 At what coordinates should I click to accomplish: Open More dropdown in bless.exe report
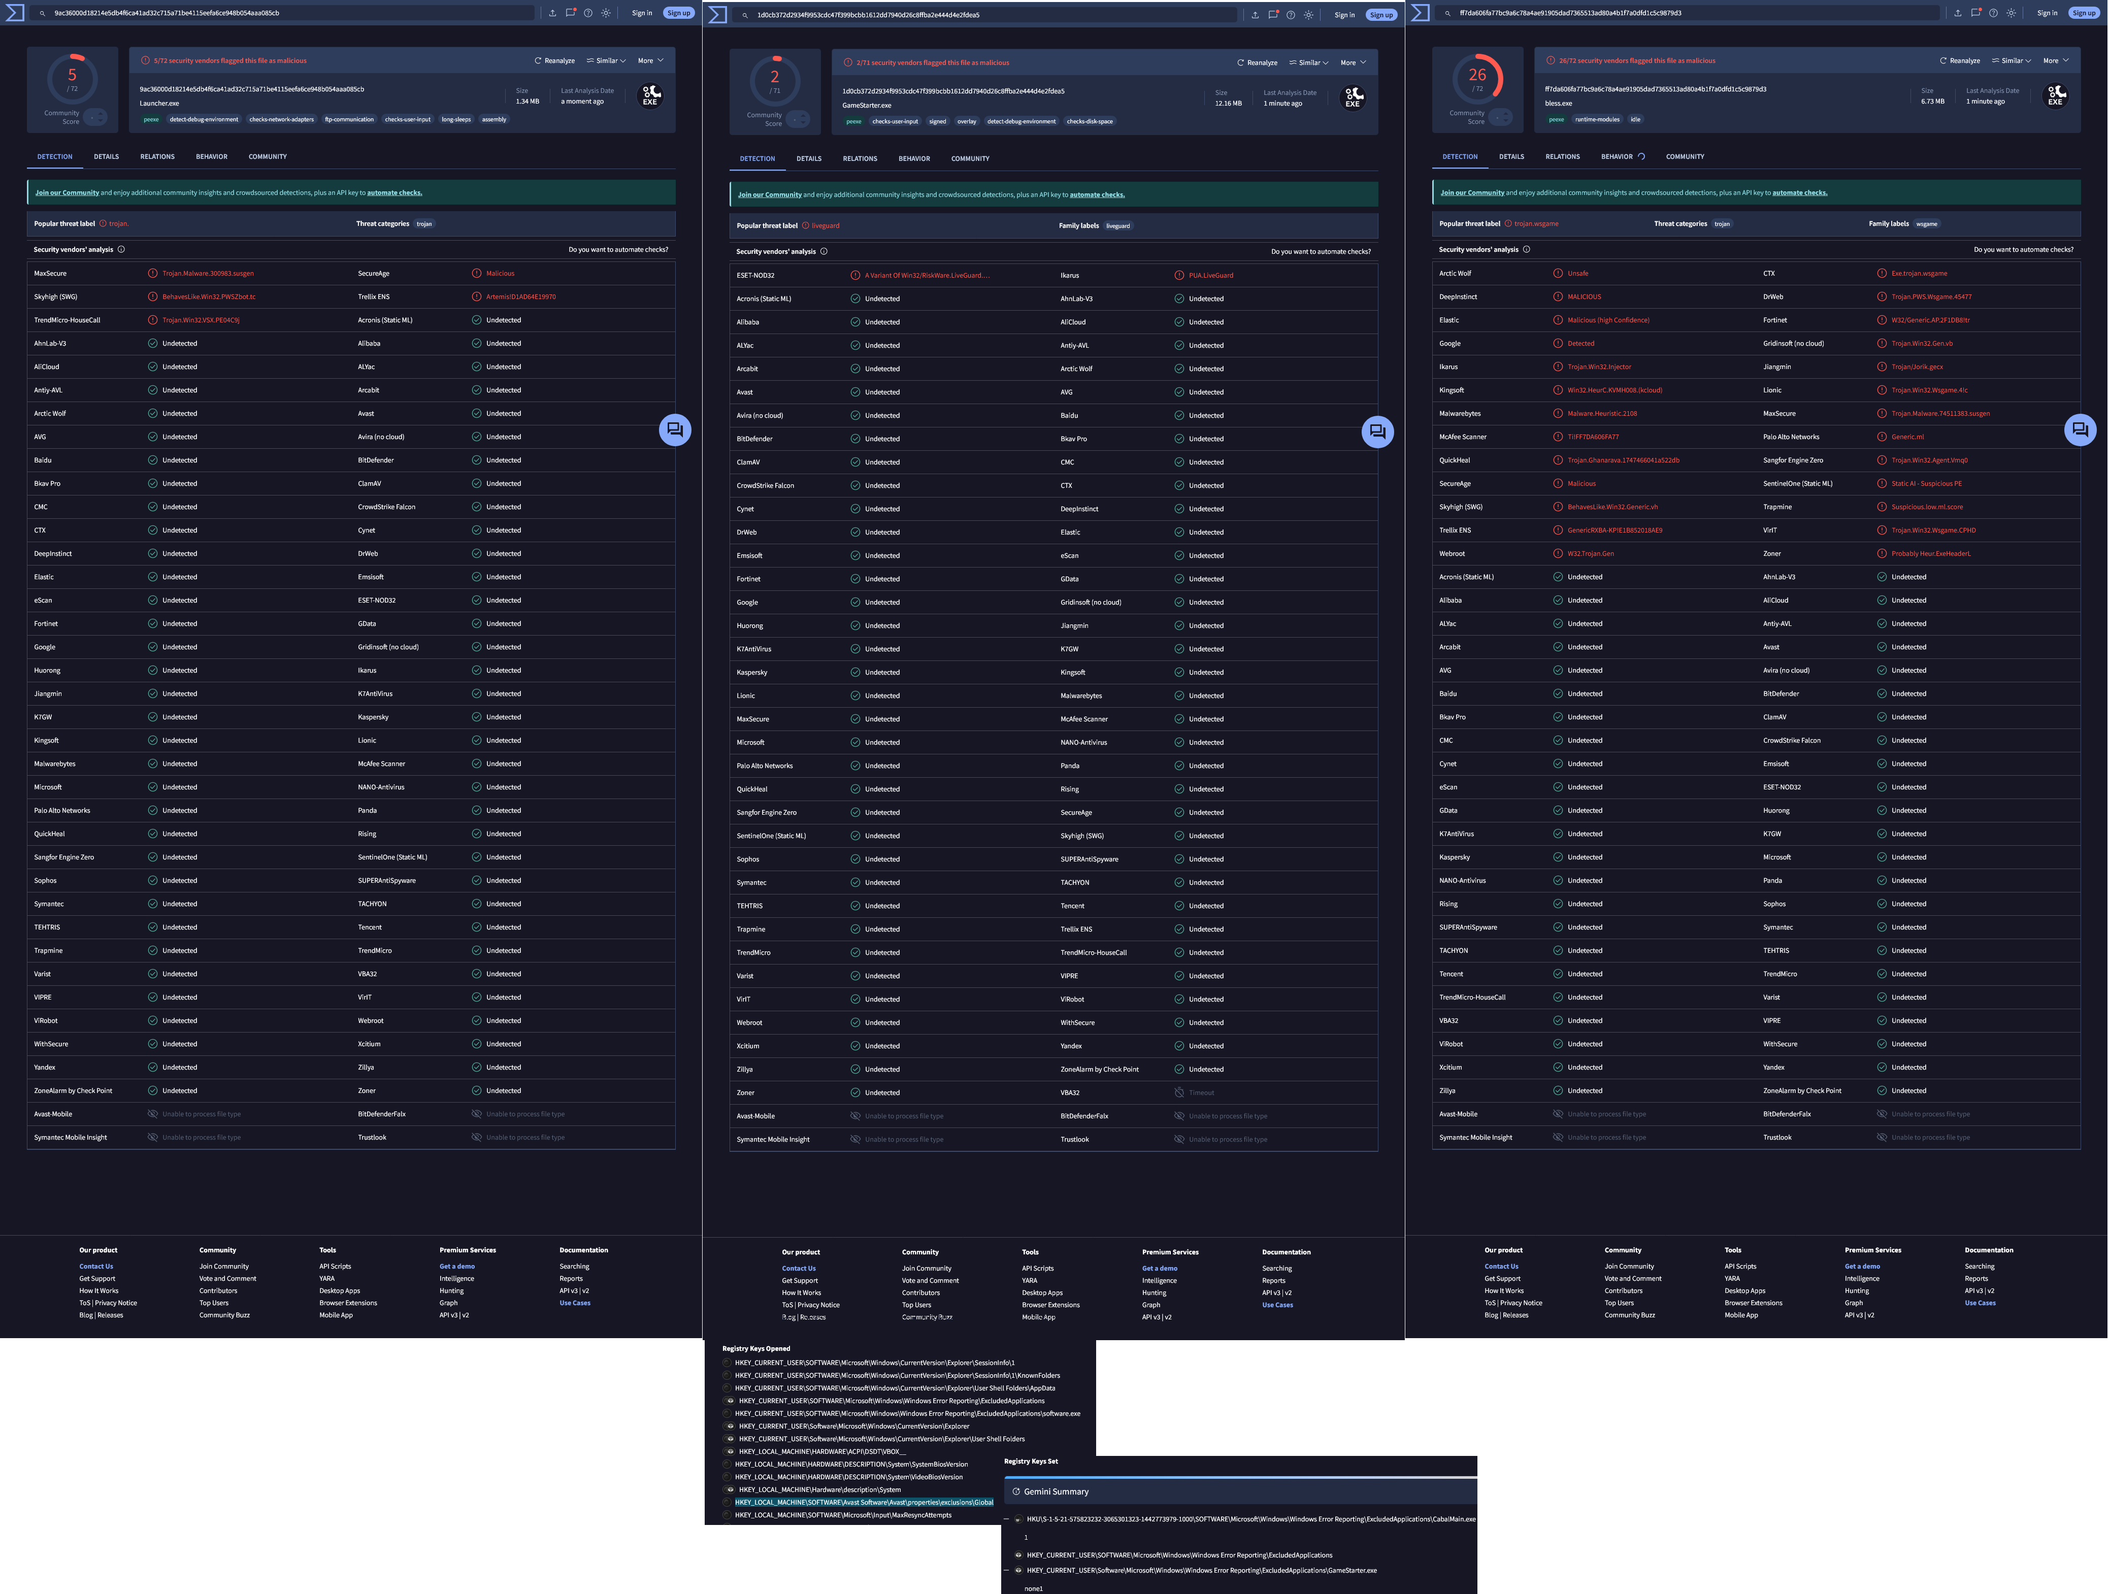tap(2056, 61)
